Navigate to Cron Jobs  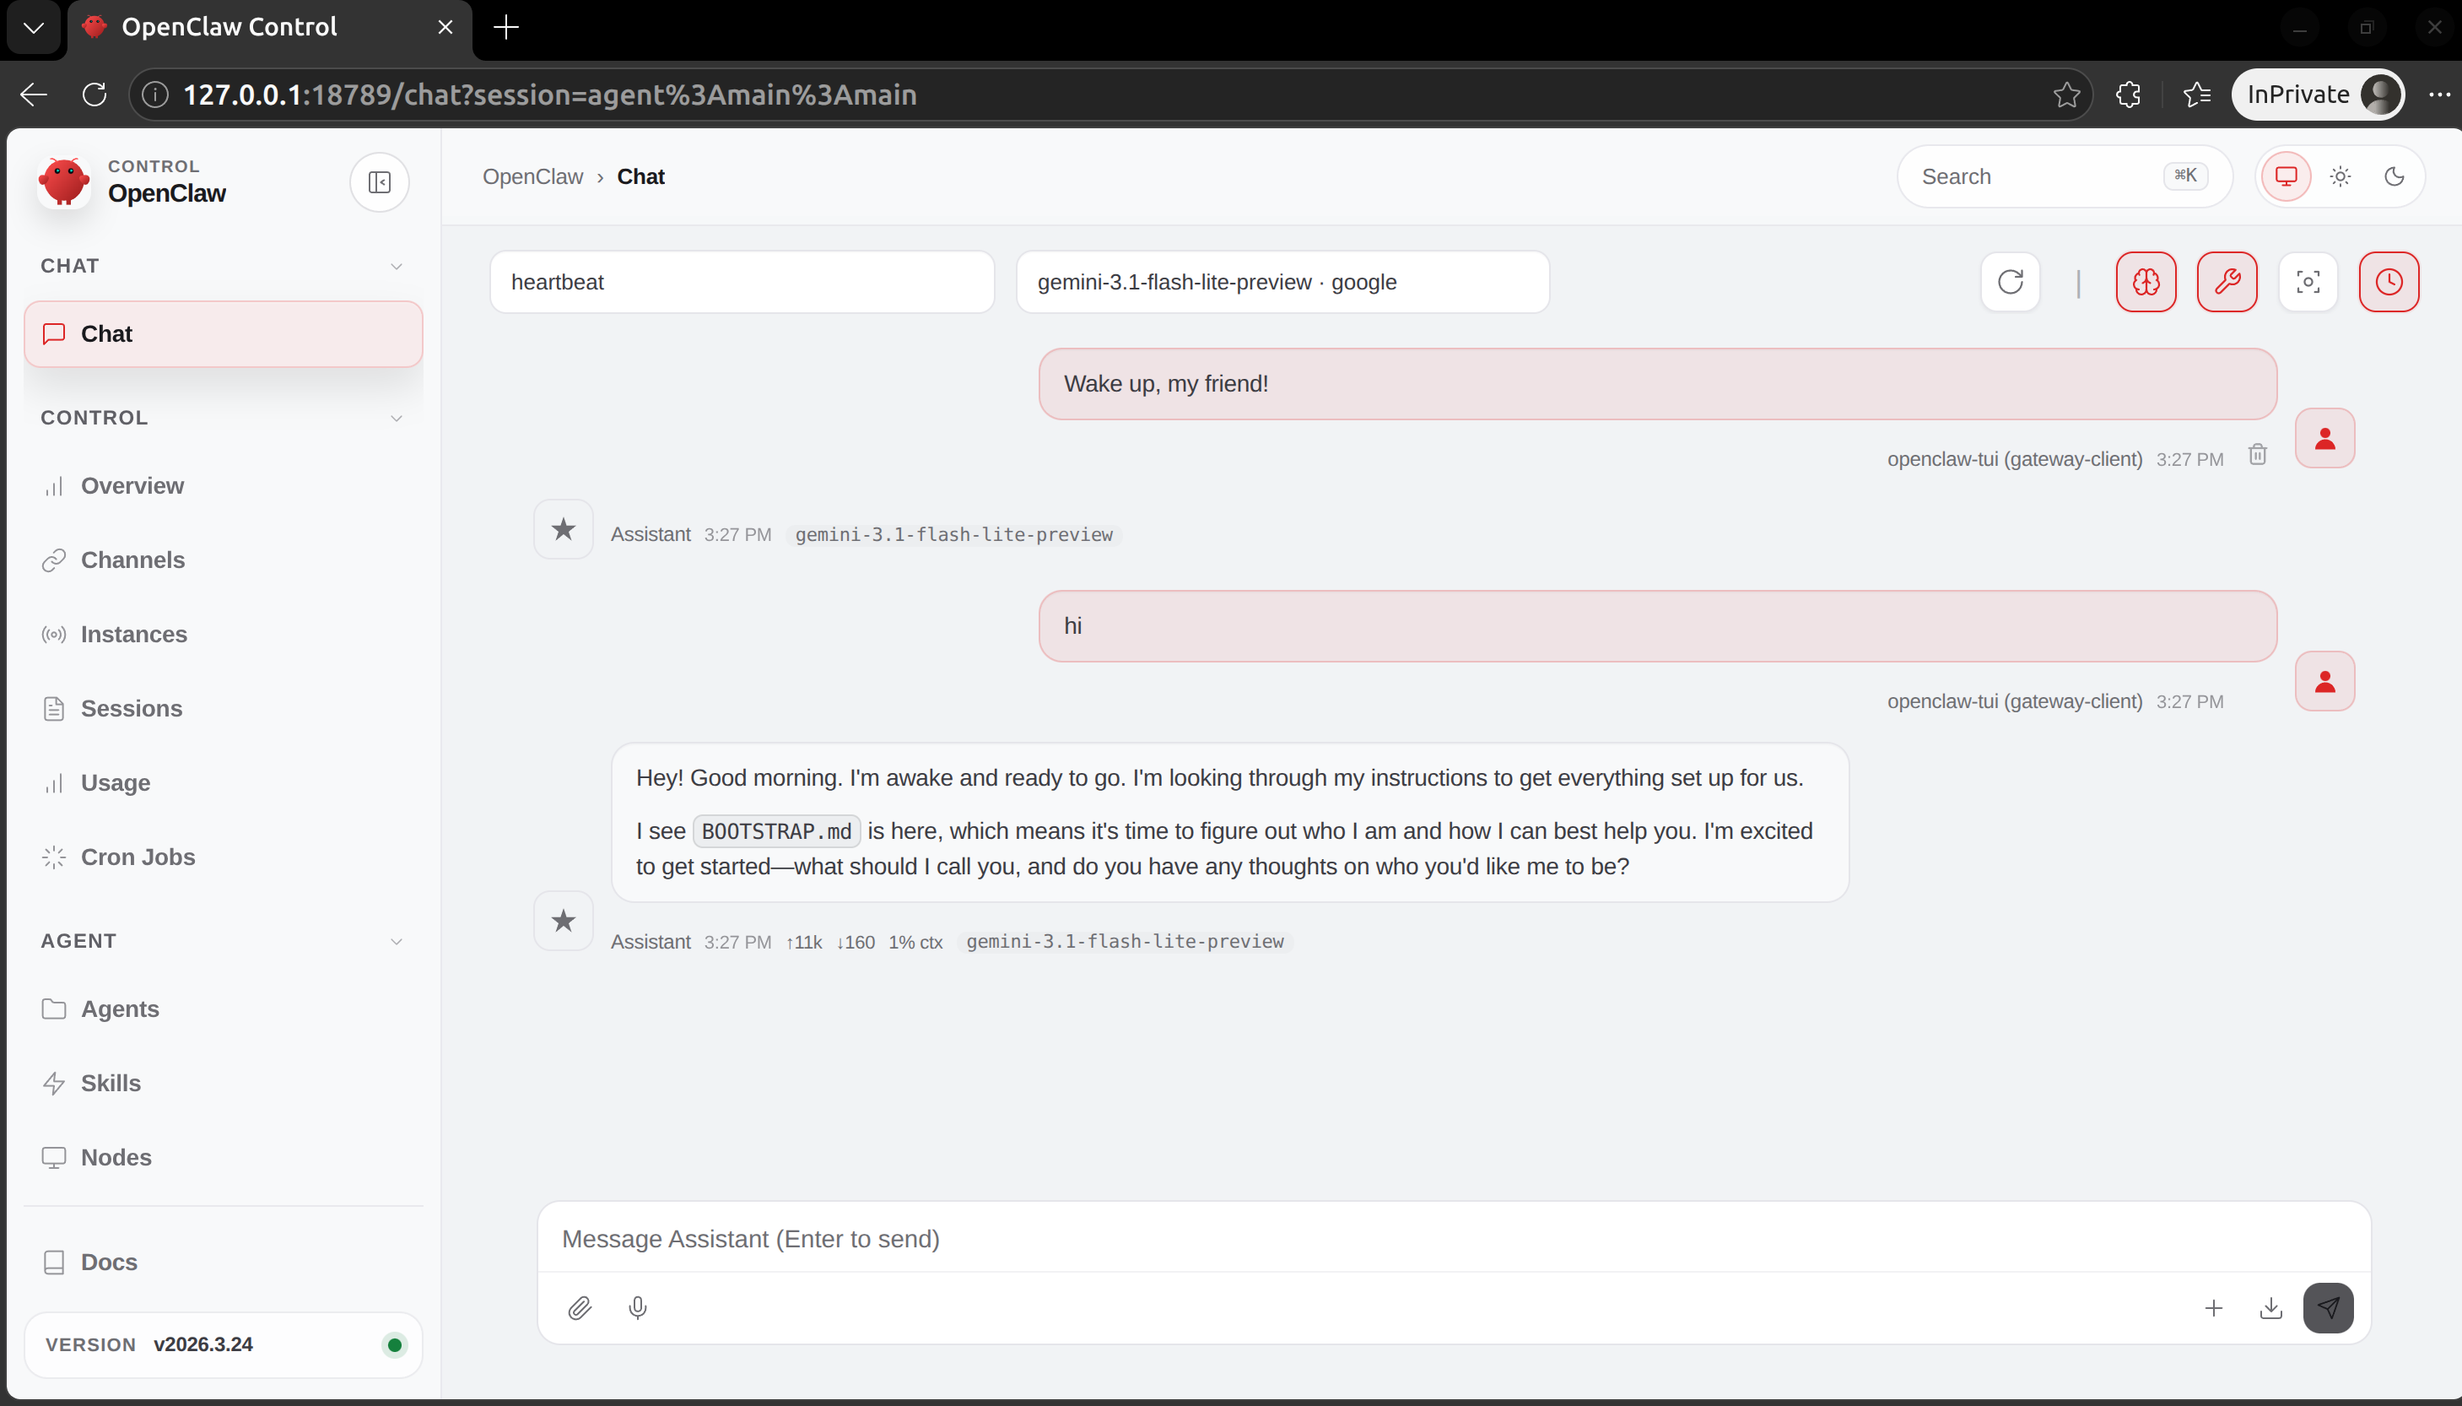click(138, 857)
